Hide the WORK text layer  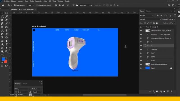(141, 57)
